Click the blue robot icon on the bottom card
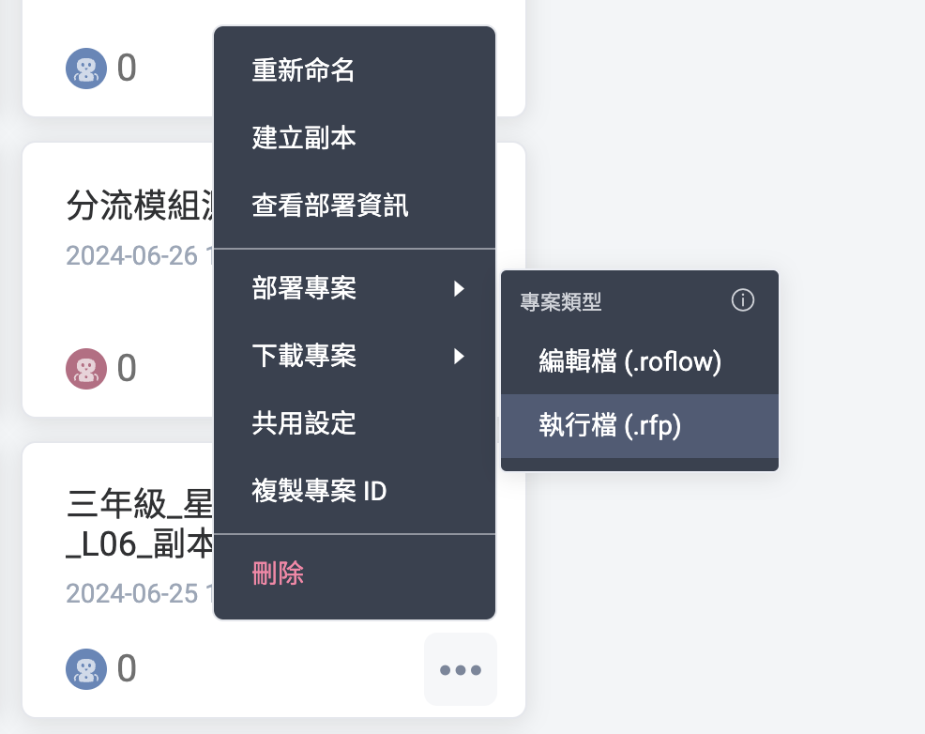925x734 pixels. click(x=86, y=669)
